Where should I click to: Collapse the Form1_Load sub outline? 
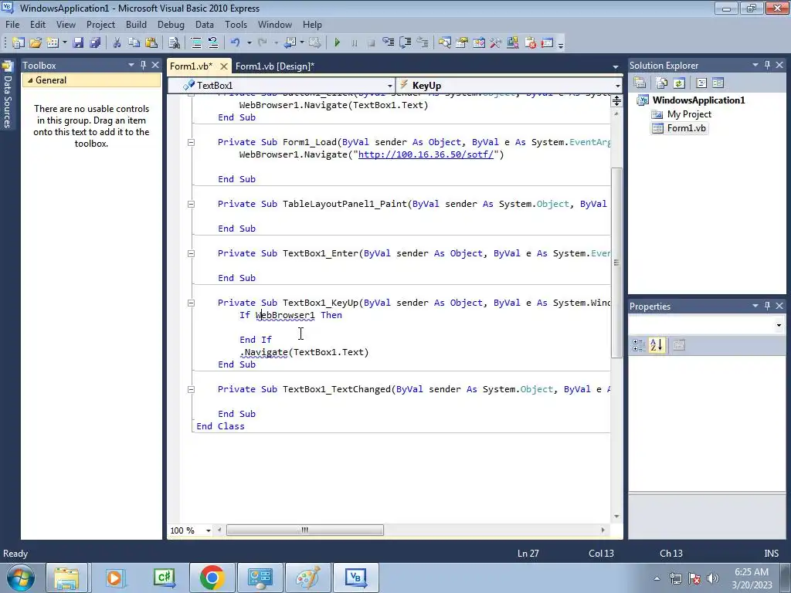tap(192, 143)
